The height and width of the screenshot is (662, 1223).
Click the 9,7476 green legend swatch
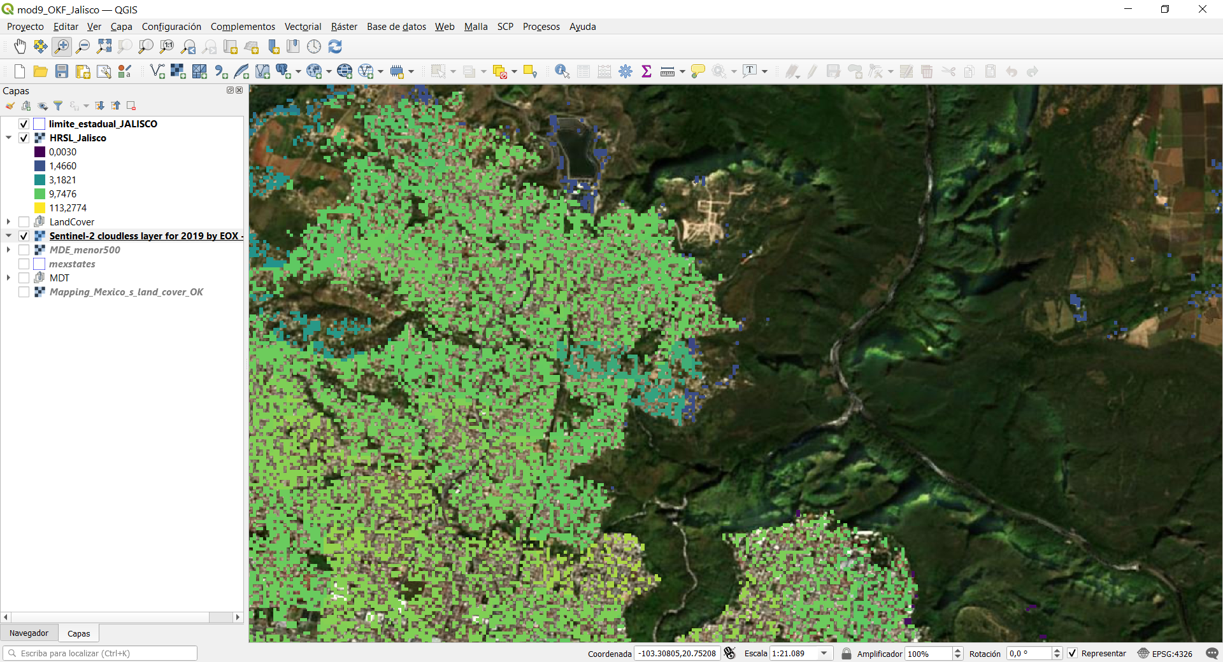39,194
